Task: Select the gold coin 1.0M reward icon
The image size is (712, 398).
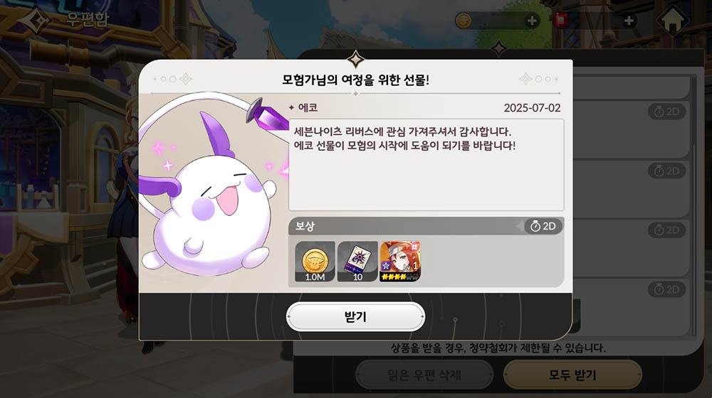Action: [x=315, y=262]
